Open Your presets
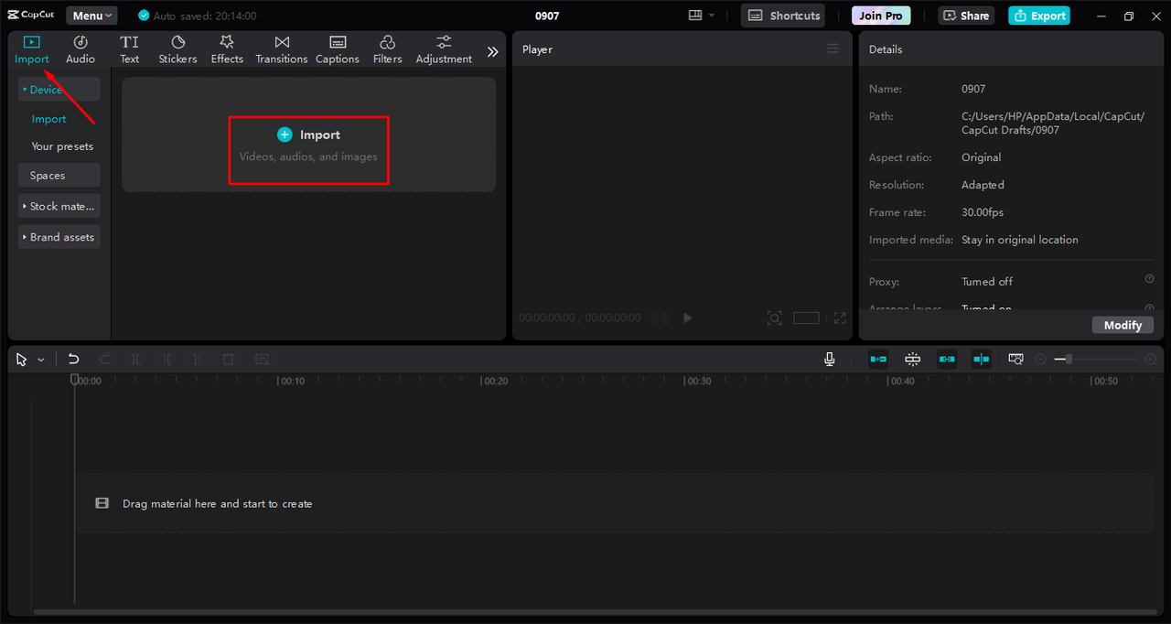The image size is (1171, 624). 62,146
